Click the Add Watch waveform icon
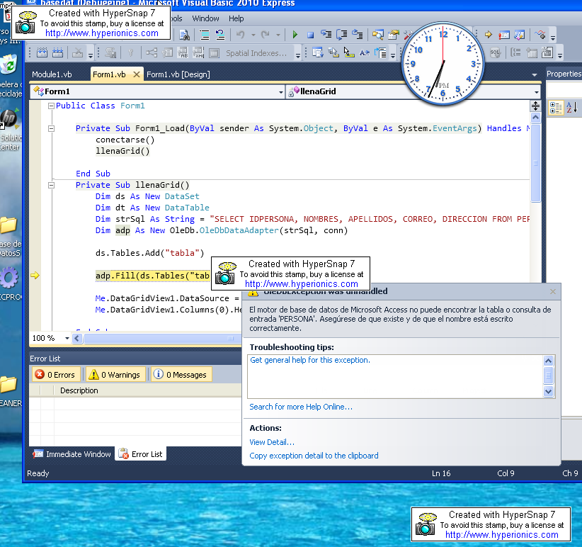 point(540,35)
